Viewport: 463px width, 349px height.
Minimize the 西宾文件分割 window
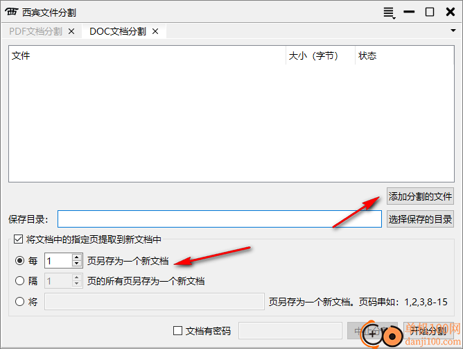(x=409, y=12)
